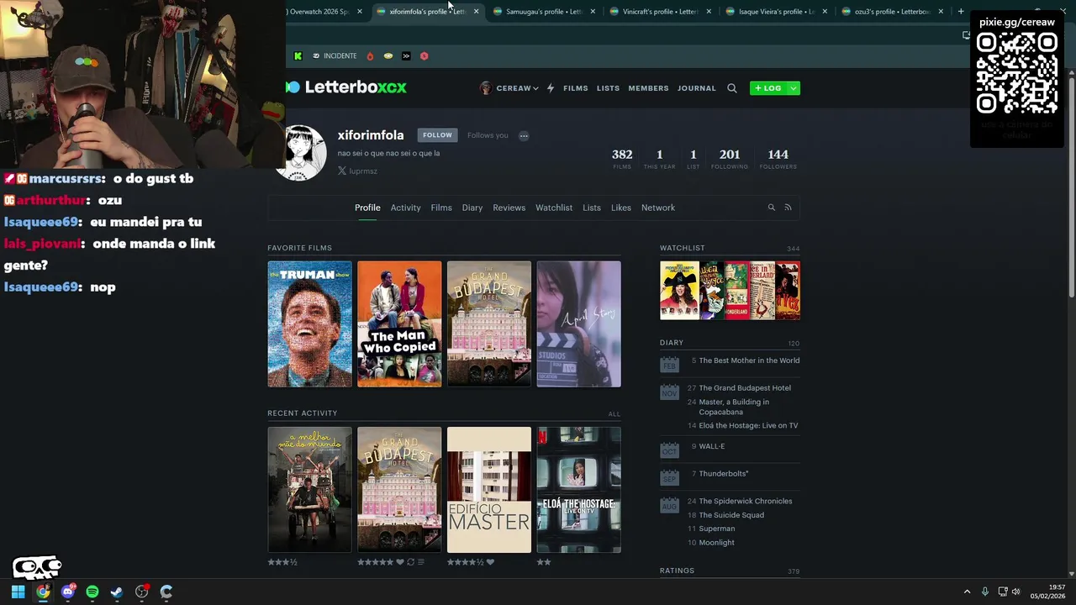Close the xiforimfola's profile tab

pos(476,12)
